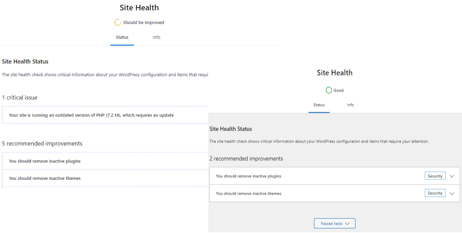This screenshot has width=462, height=233.
Task: Click the right 'Site Health' page title
Action: point(335,73)
